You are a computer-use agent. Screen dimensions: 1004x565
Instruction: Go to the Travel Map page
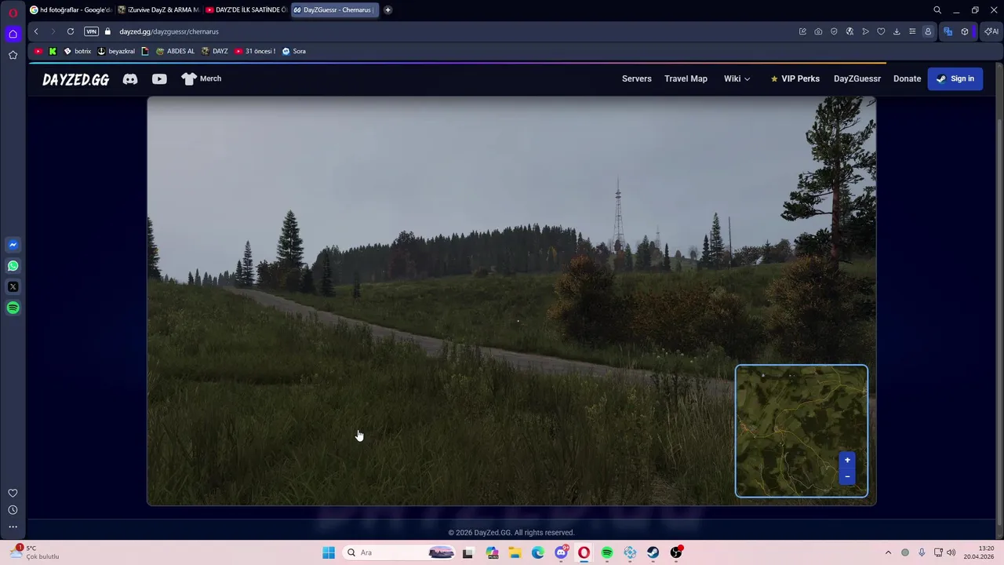coord(686,78)
